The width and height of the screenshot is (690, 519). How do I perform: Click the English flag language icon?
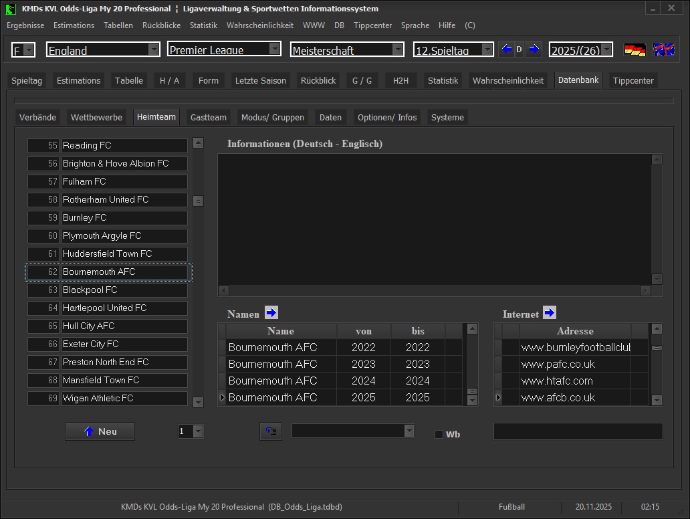(663, 50)
